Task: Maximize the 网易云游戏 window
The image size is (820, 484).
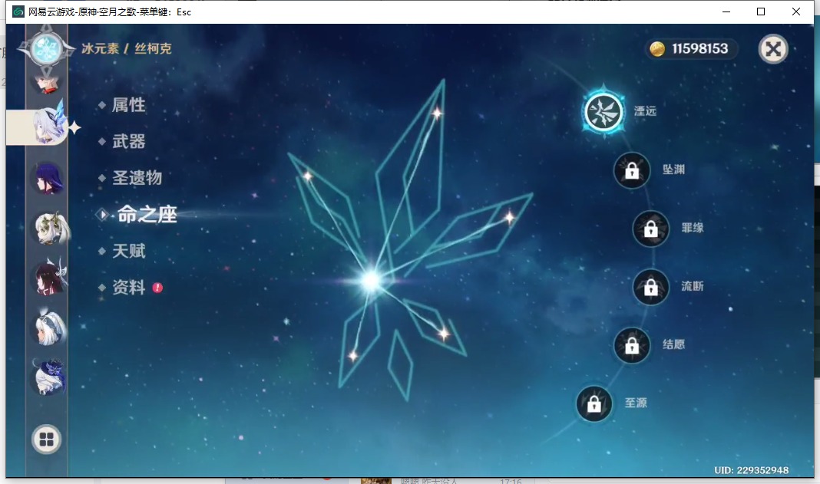Action: [761, 12]
